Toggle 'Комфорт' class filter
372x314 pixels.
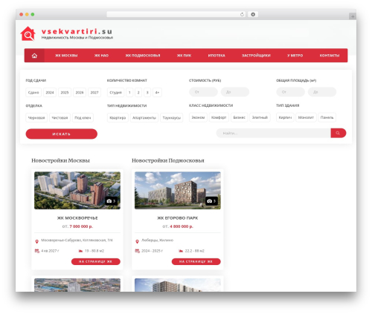[x=219, y=117]
